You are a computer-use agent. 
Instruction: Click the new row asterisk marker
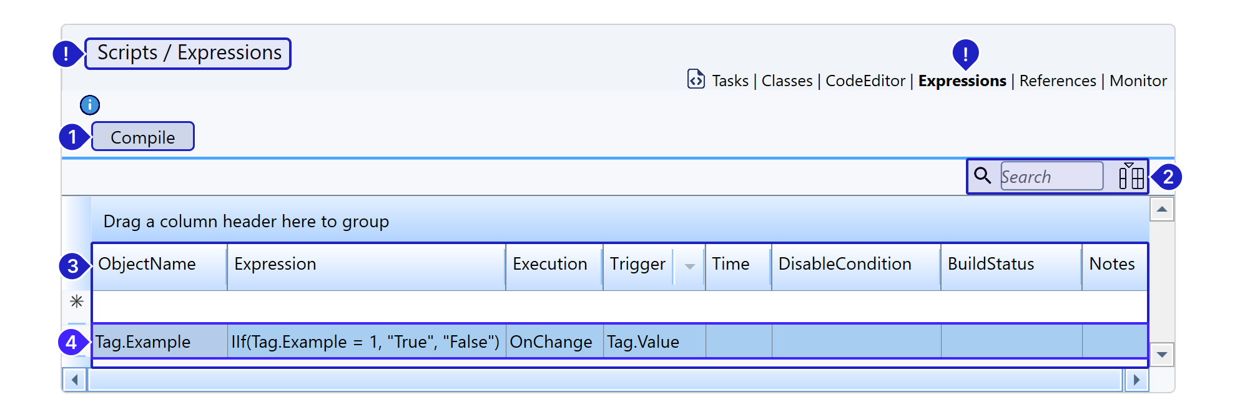[x=77, y=302]
